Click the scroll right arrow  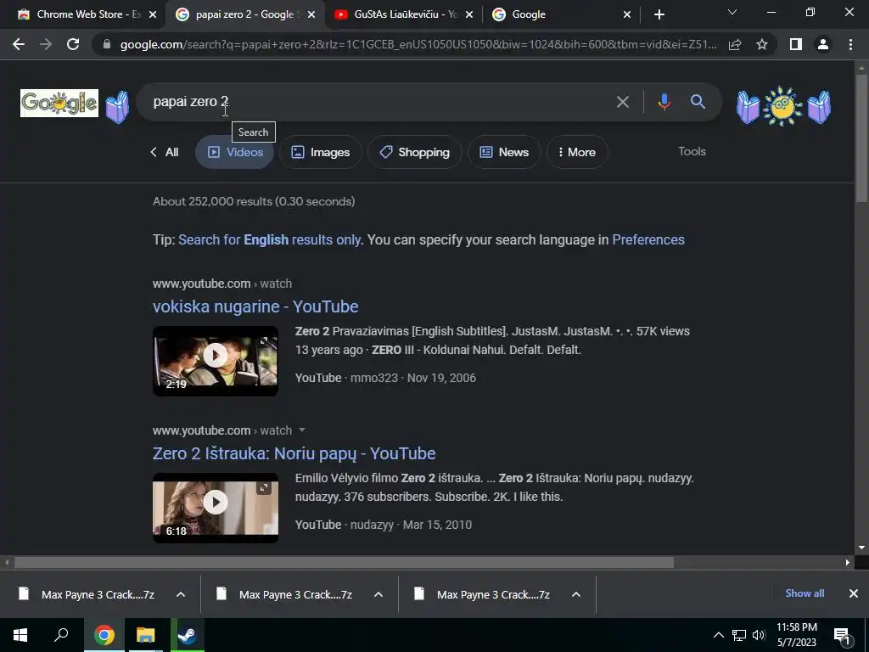[x=848, y=562]
